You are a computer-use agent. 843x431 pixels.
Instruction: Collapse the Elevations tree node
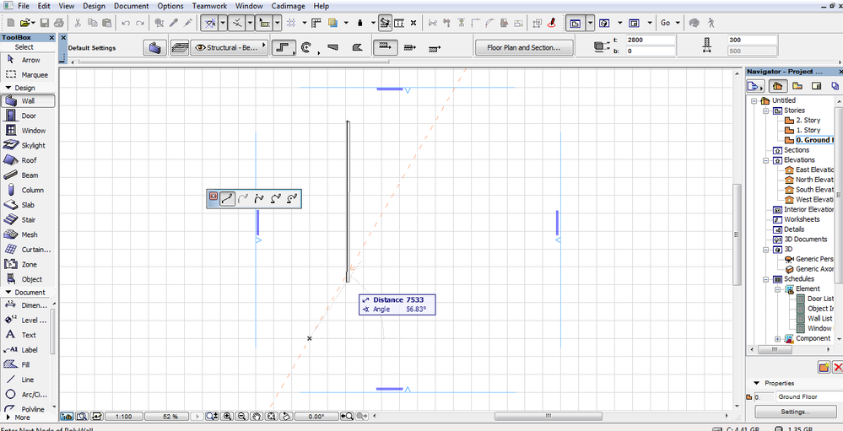[765, 159]
